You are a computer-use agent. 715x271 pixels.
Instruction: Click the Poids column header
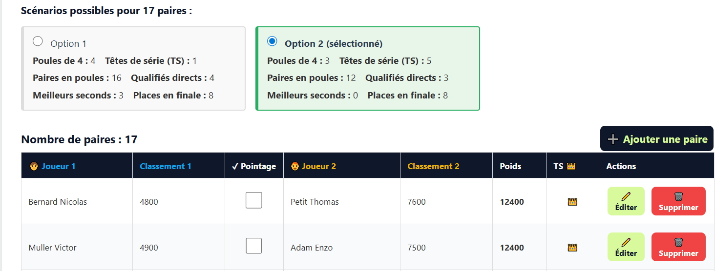coord(510,166)
